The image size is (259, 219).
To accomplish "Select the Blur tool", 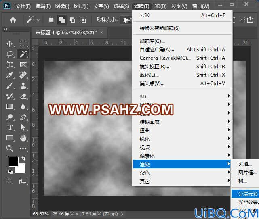I will click(x=23, y=106).
